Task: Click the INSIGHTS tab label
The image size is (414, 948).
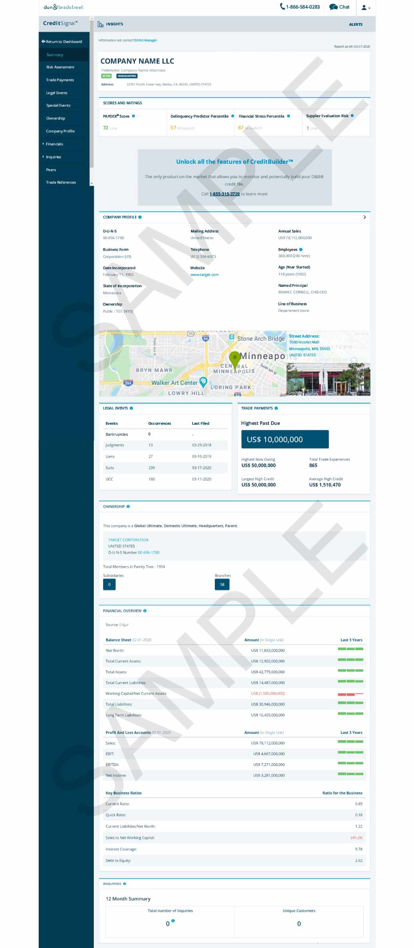Action: click(114, 24)
